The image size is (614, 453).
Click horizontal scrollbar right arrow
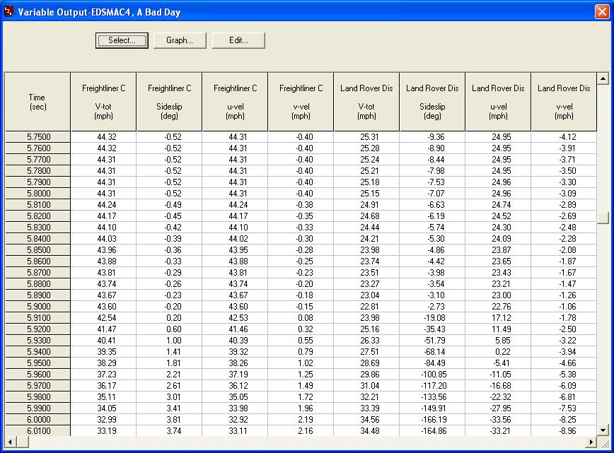591,442
